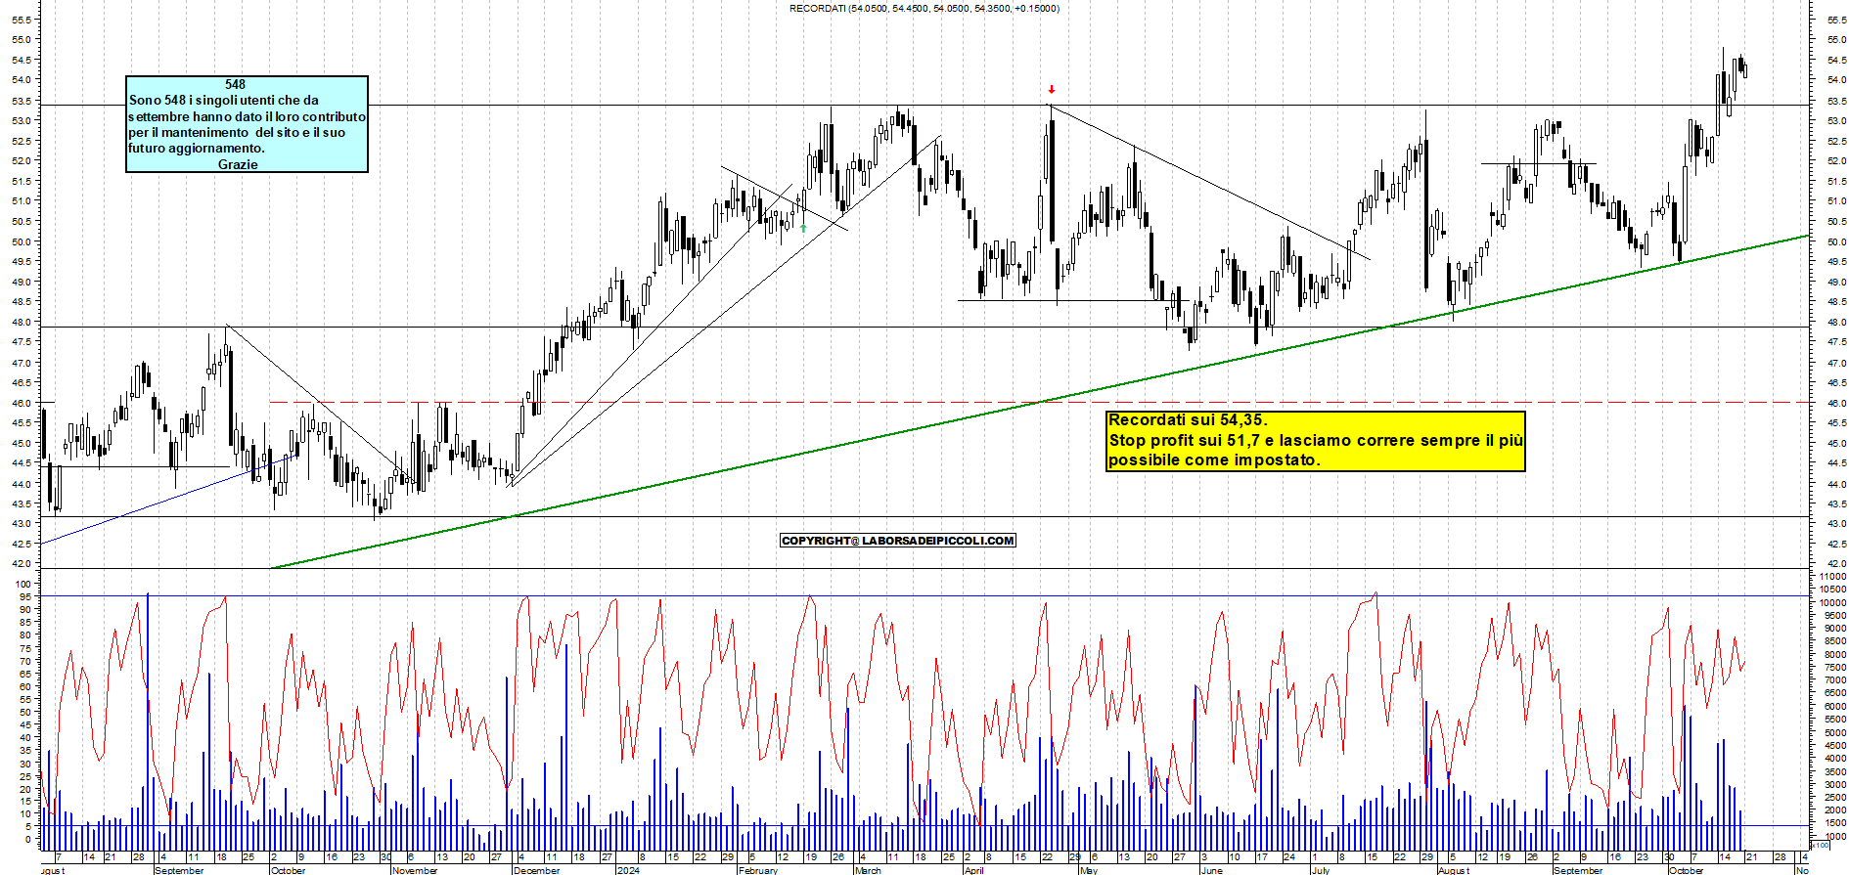
Task: Click the 'April' date axis label
Action: tap(974, 870)
